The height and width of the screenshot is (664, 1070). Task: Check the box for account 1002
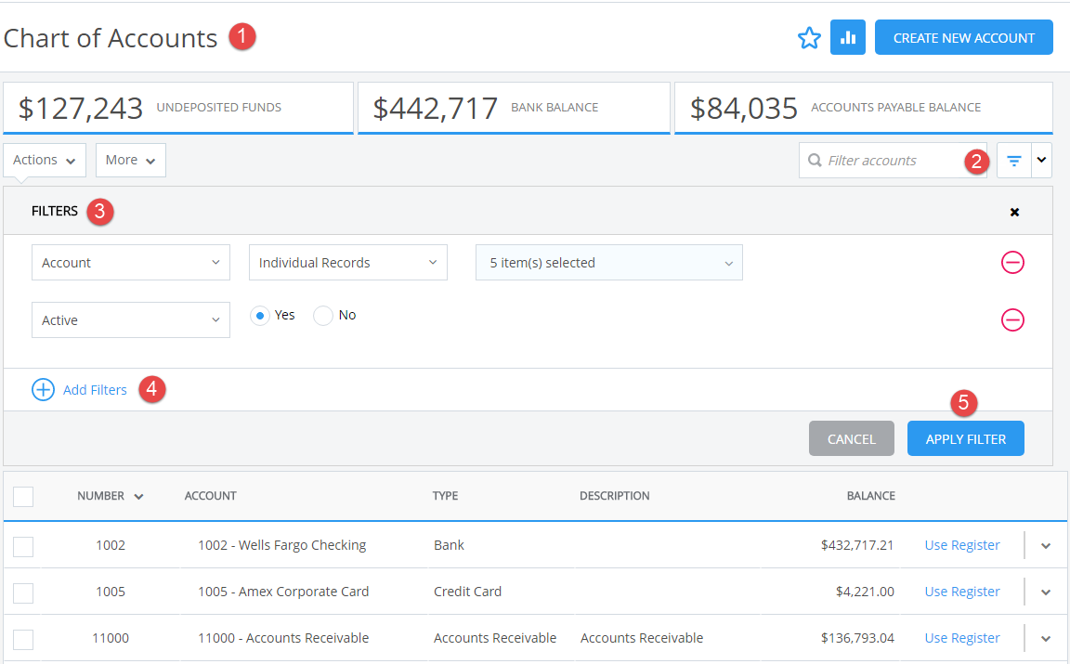tap(23, 546)
